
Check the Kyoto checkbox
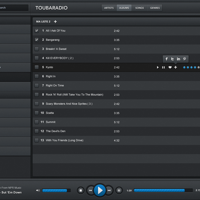coord(36,67)
